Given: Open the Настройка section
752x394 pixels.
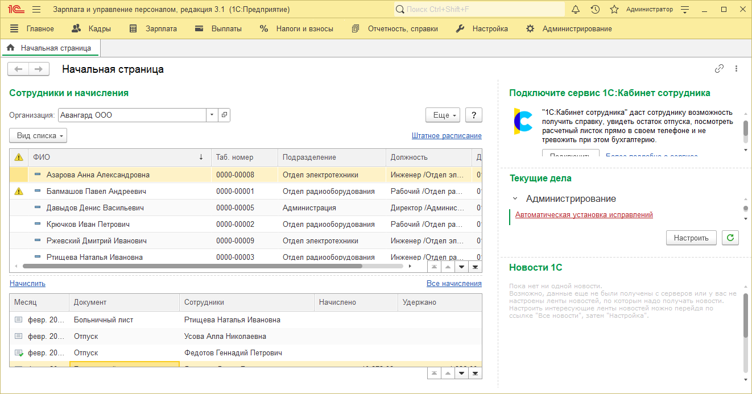Looking at the screenshot, I should 482,28.
